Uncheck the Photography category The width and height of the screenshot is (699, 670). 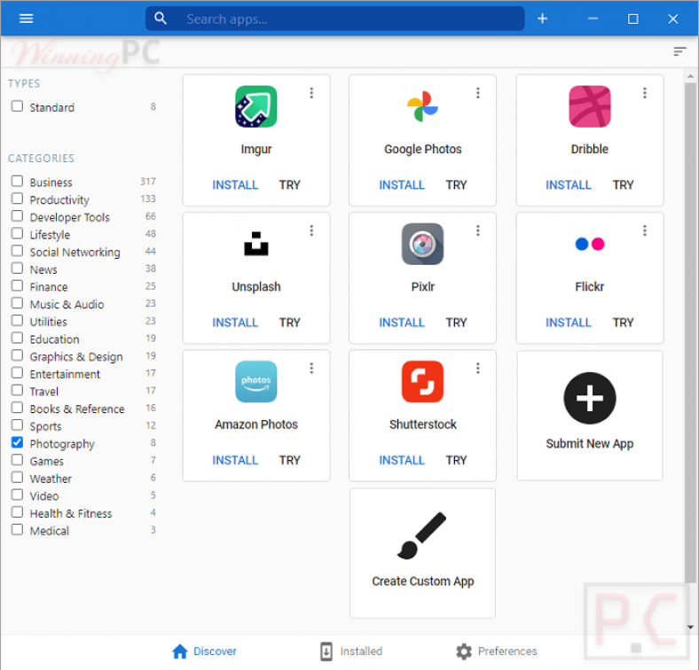click(17, 442)
